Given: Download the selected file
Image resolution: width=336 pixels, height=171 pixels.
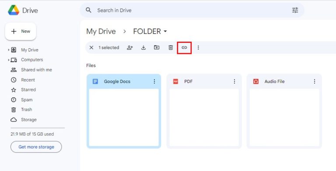Looking at the screenshot, I should 143,47.
